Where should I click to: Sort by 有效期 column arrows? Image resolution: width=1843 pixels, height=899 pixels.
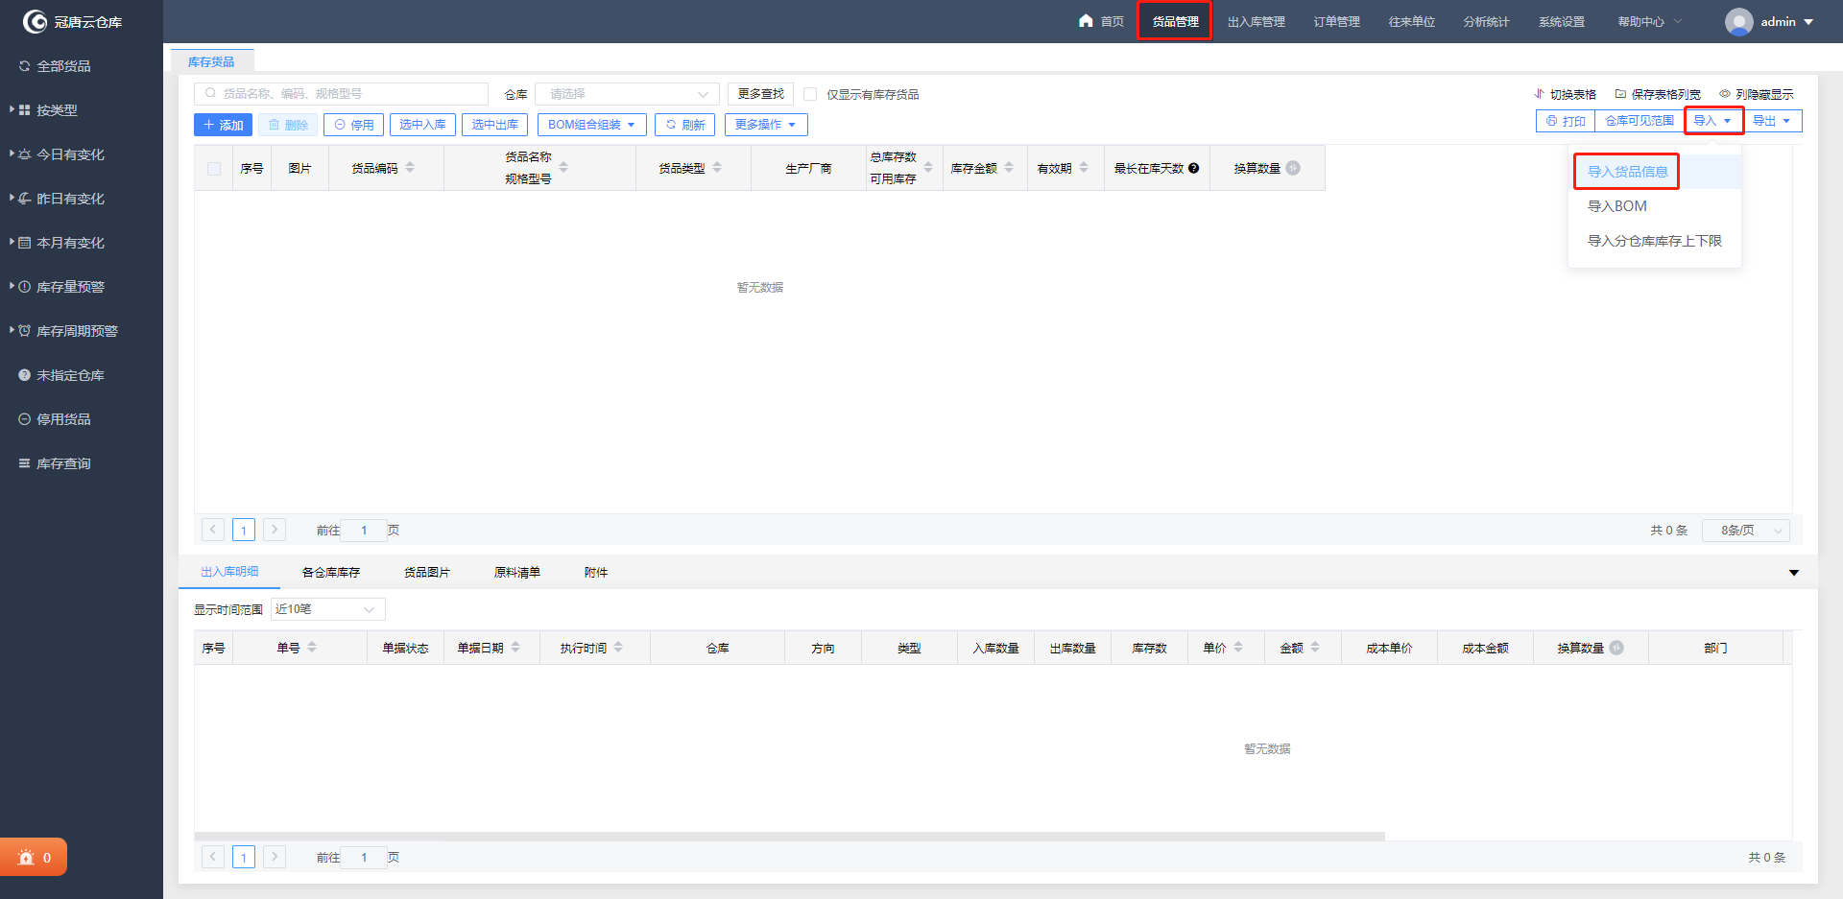coord(1084,167)
